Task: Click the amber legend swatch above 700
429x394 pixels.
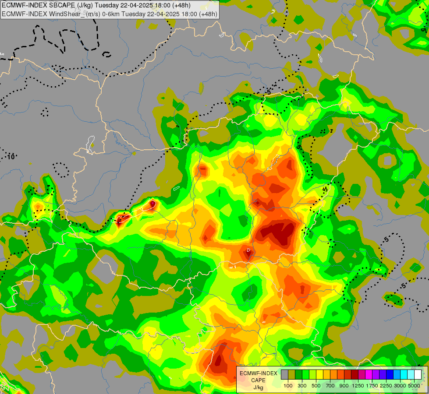Action: (x=326, y=374)
